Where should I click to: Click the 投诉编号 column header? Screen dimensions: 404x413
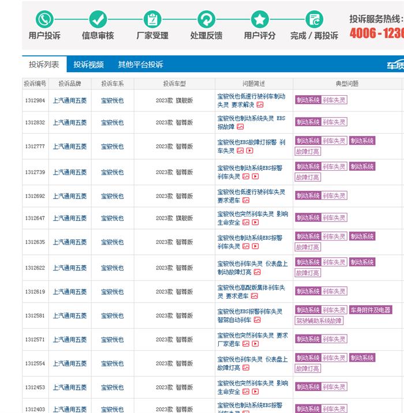pos(35,84)
